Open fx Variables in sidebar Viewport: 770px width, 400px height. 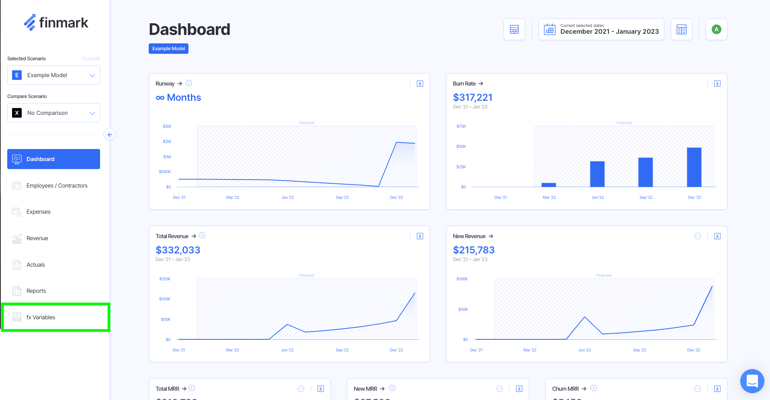(41, 317)
